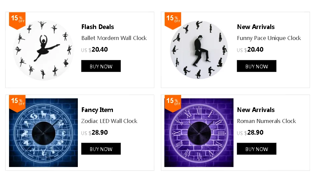315x177 pixels.
Task: Click the Flash Deals heading
Action: [98, 27]
